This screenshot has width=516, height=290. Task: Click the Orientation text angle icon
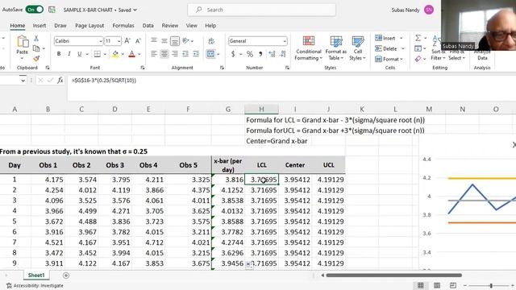pyautogui.click(x=186, y=41)
